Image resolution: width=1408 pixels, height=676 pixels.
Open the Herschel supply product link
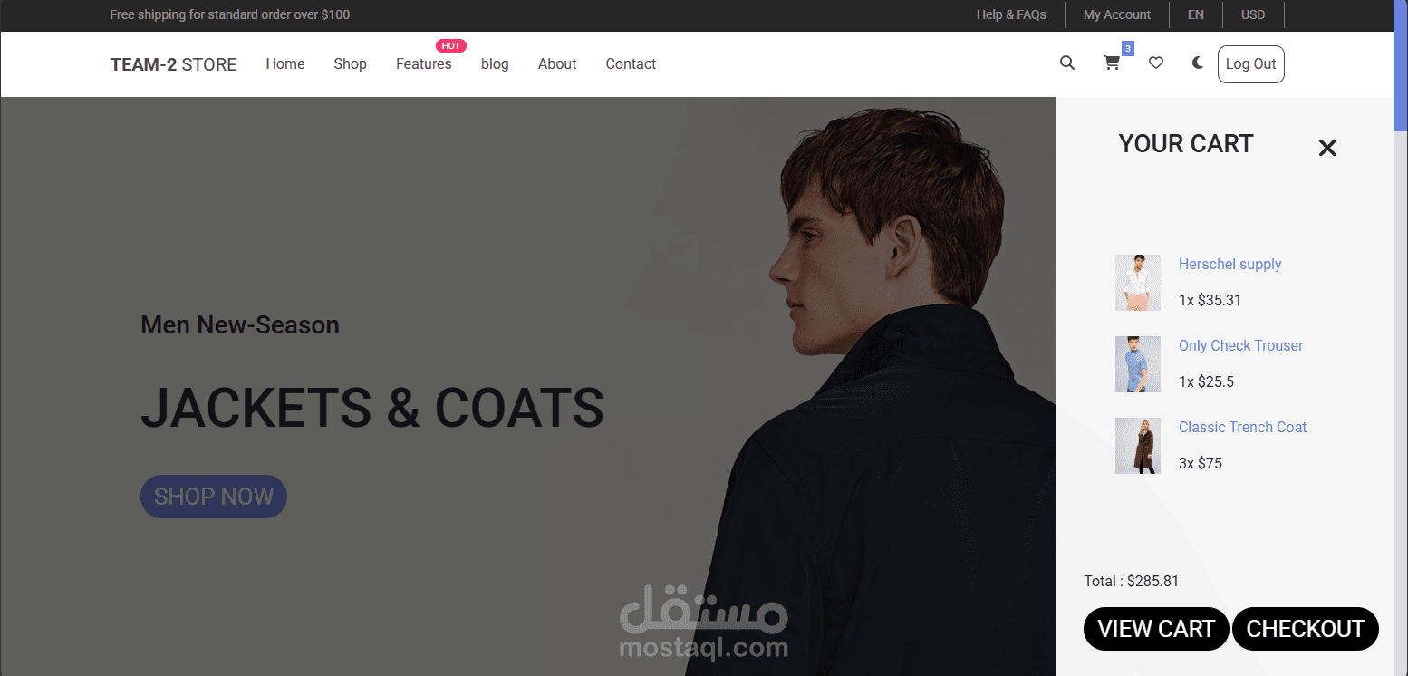coord(1230,265)
